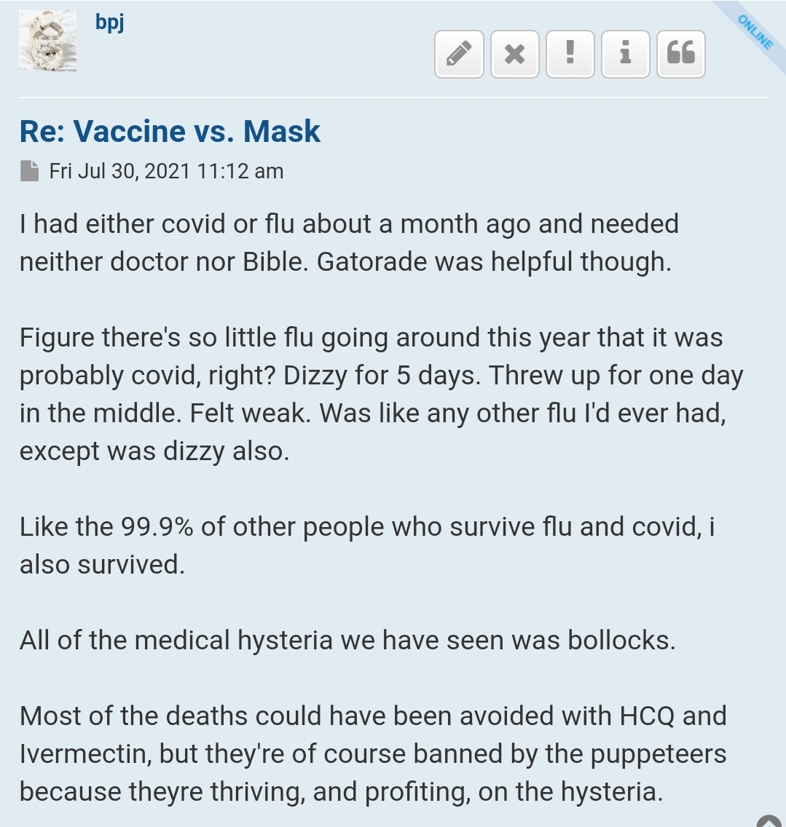Click the ONLINE ribbon in the corner
786x827 pixels.
point(755,32)
